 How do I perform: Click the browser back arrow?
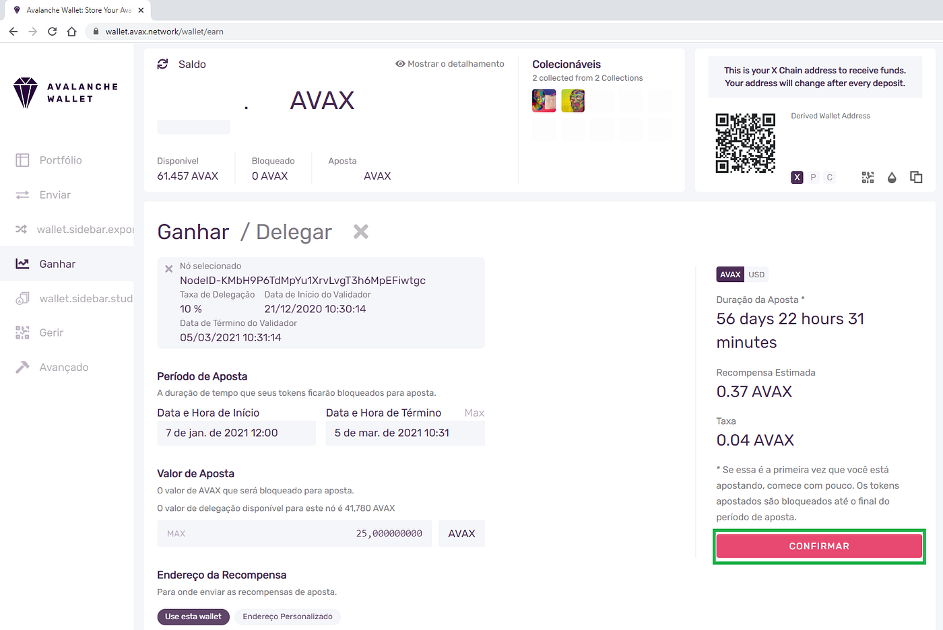click(13, 32)
